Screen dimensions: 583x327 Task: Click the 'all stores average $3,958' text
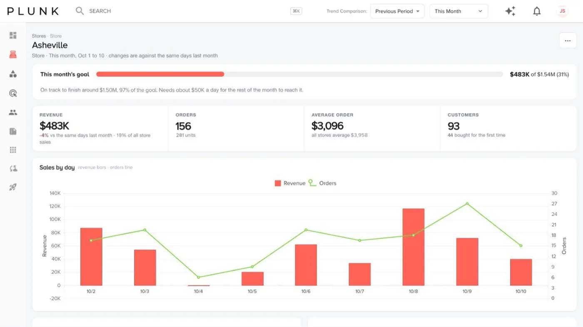click(x=339, y=135)
